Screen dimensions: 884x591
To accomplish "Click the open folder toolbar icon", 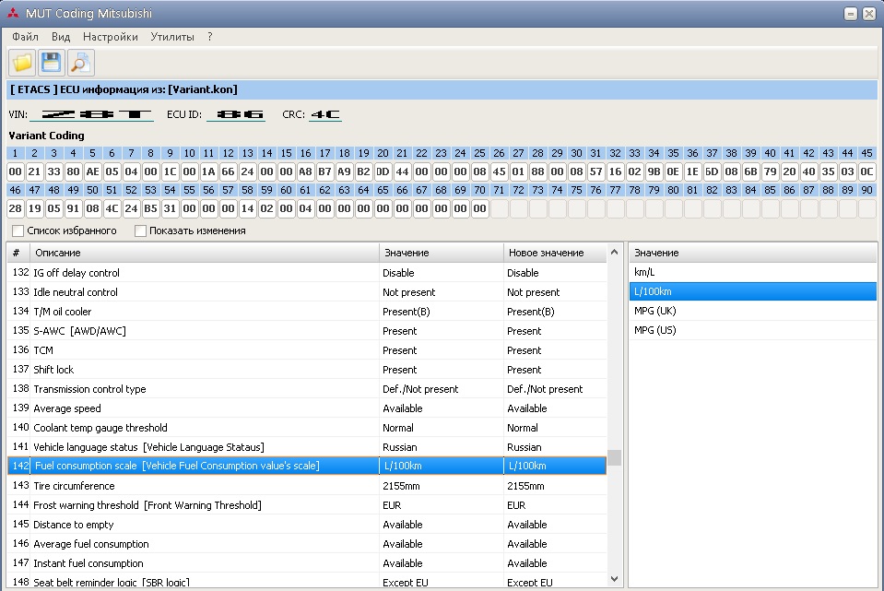I will (x=22, y=63).
